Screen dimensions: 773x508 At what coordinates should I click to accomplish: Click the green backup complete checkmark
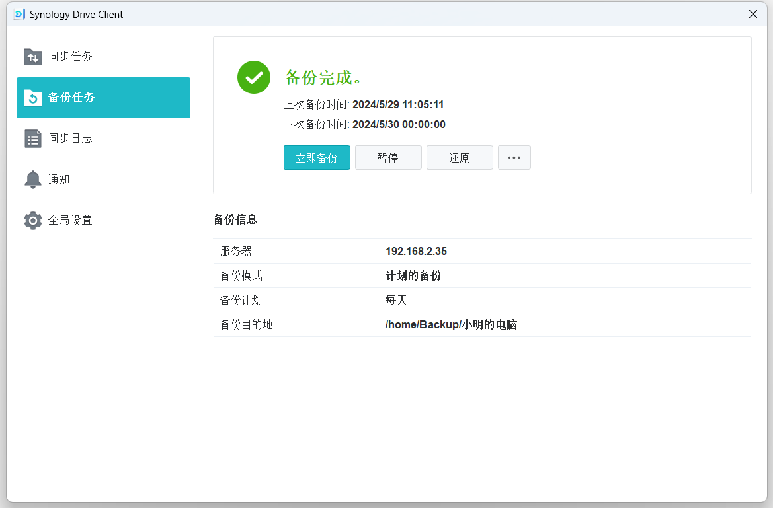point(254,77)
